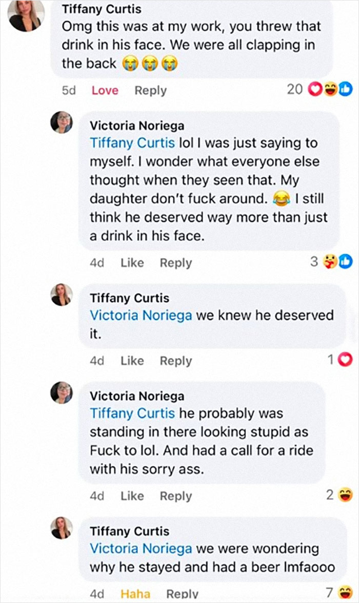Image resolution: width=359 pixels, height=603 pixels.
Task: Open tagged Victoria Noriega link in 'we knew' reply
Action: coord(141,315)
